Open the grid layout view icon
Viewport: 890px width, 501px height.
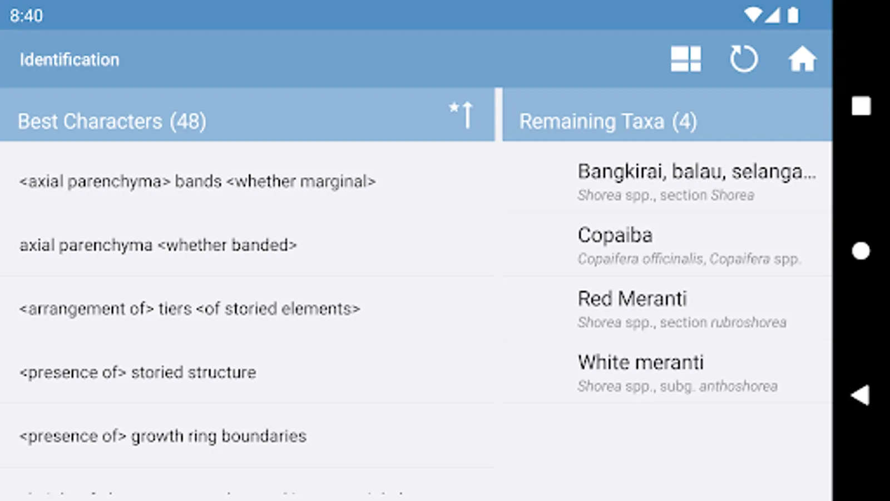(685, 59)
